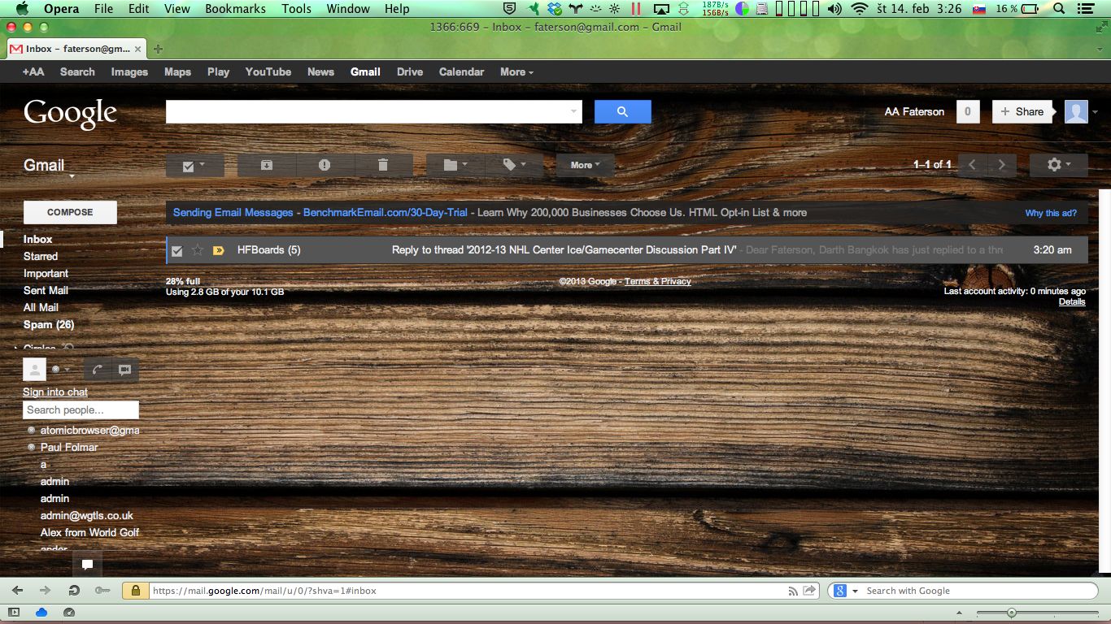Open Spotlight search magnifier in menu bar
Image resolution: width=1111 pixels, height=624 pixels.
1059,9
